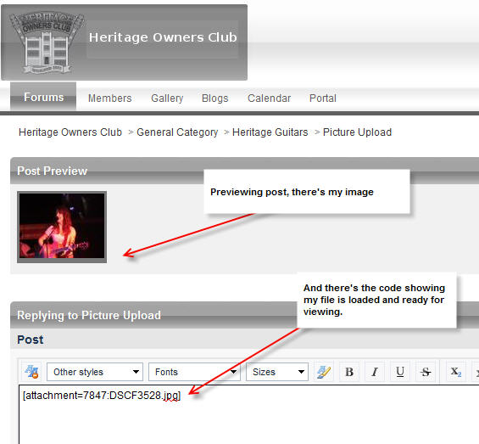Open the Fonts dropdown
The height and width of the screenshot is (444, 479).
point(194,372)
